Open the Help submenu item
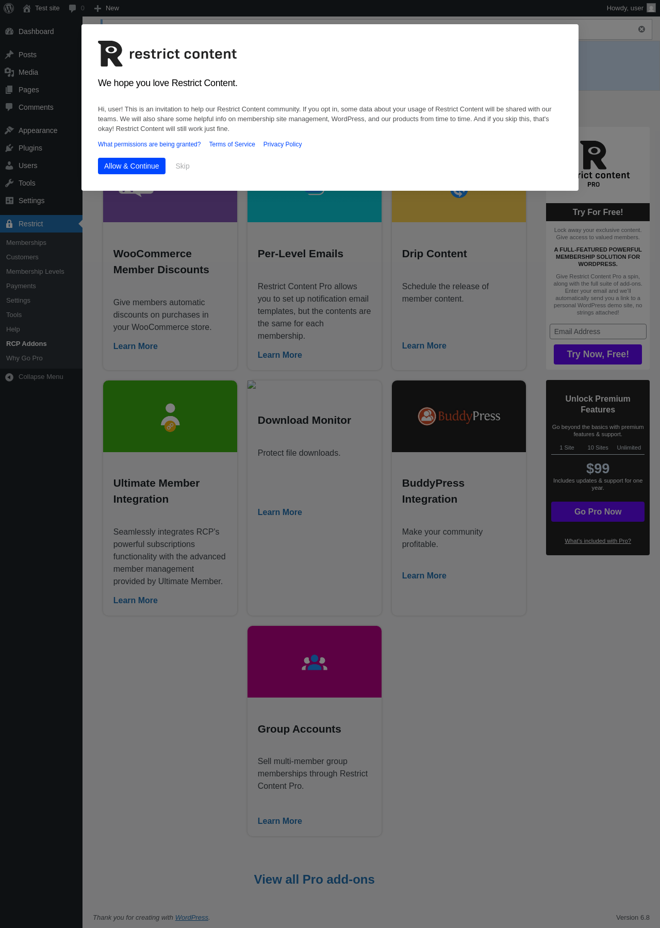This screenshot has width=660, height=928. pos(13,329)
